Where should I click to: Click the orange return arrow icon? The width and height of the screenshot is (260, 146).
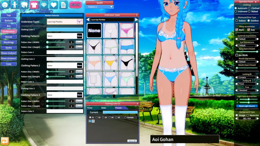(5, 141)
